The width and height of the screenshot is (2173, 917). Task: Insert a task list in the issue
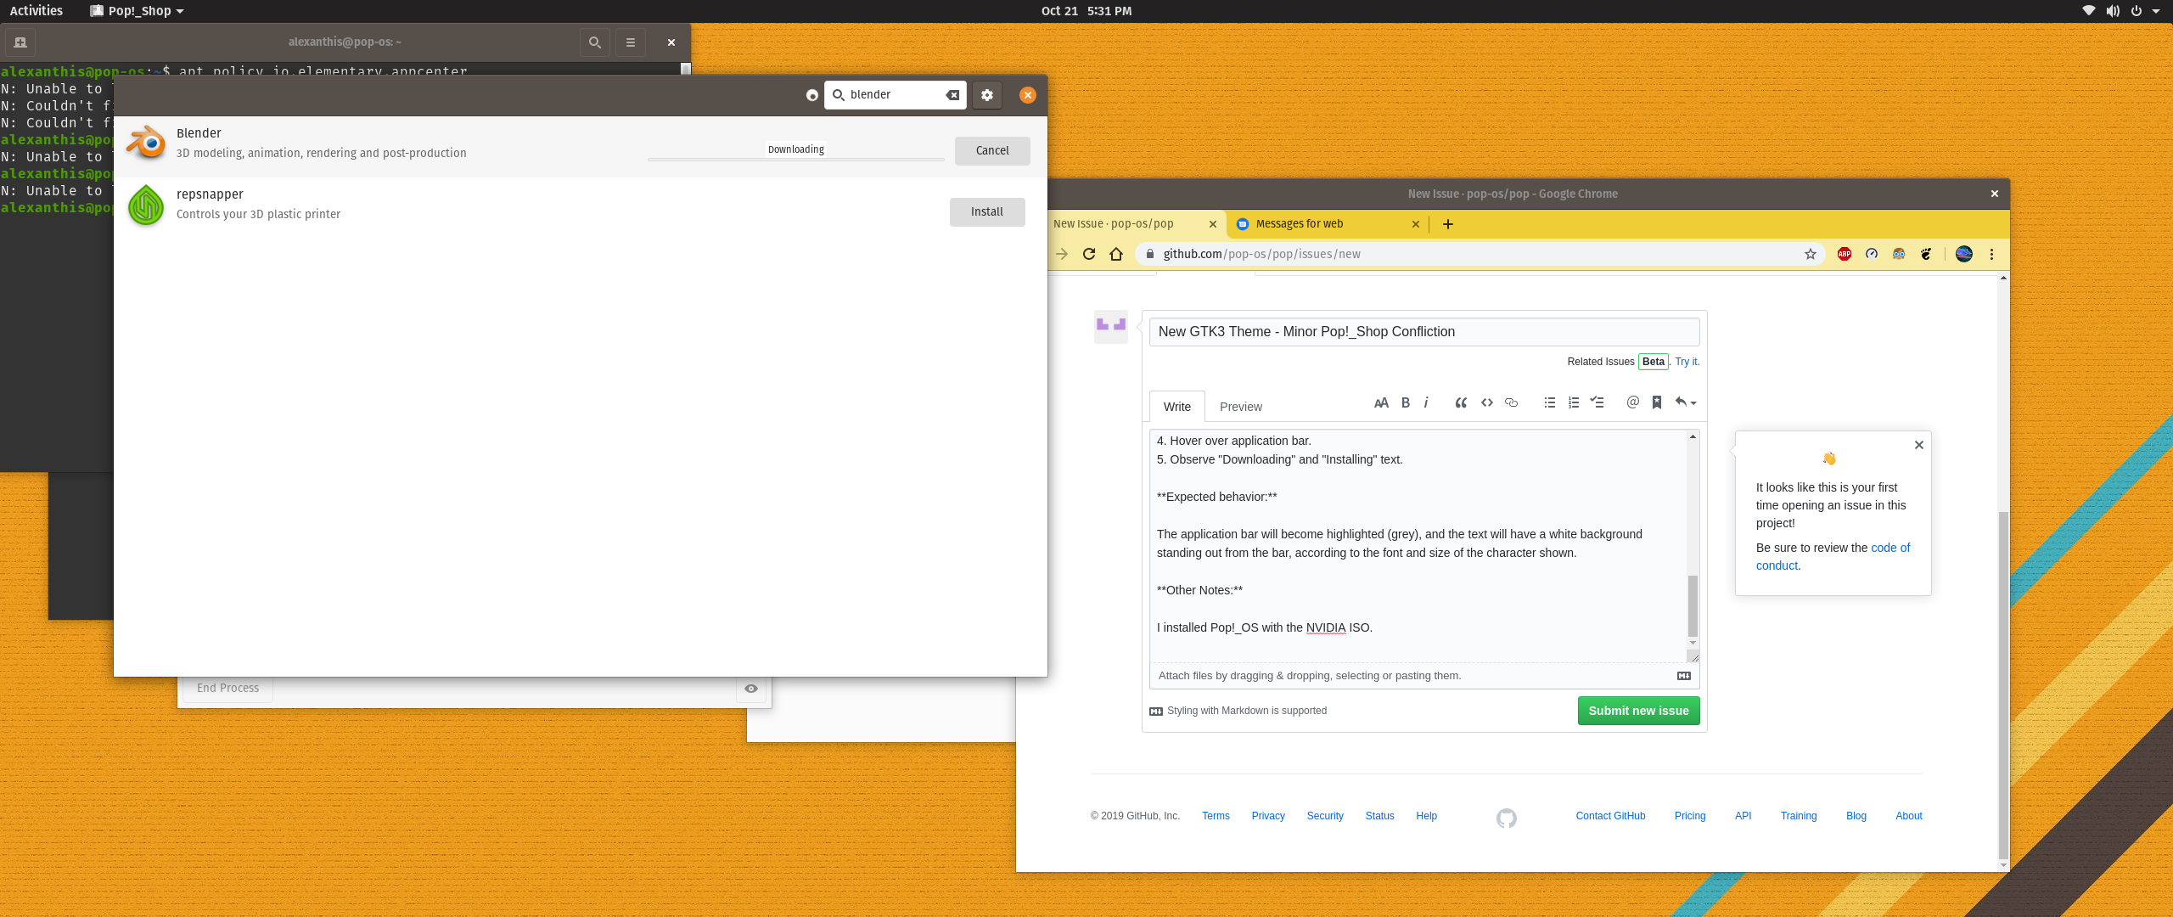1597,402
